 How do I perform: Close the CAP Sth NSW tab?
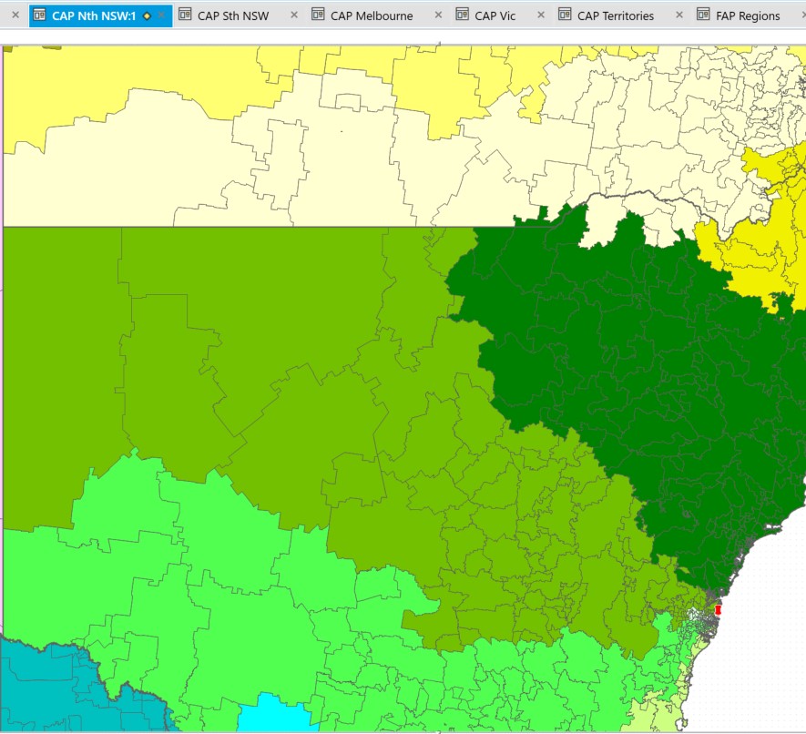(294, 15)
